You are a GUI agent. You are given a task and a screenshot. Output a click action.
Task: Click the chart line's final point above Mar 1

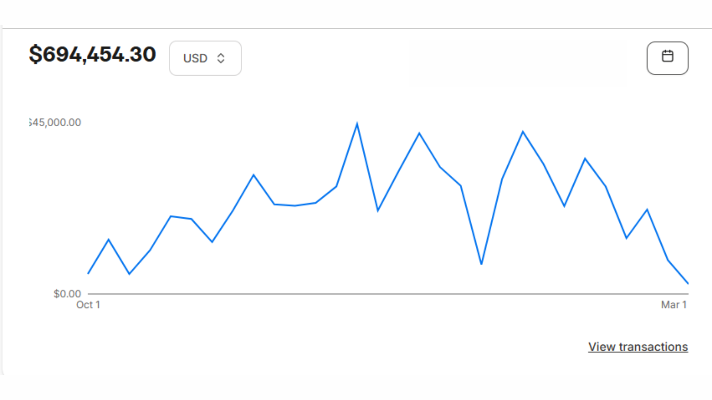click(688, 283)
